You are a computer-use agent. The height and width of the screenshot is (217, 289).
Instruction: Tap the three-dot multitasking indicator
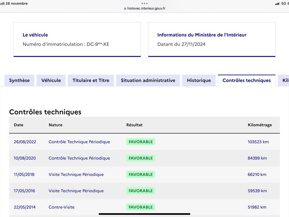coord(144,3)
